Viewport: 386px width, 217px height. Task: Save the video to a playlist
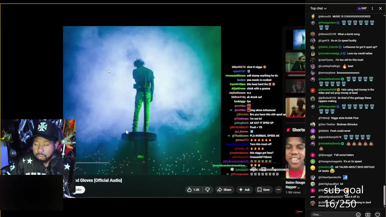coord(263,190)
